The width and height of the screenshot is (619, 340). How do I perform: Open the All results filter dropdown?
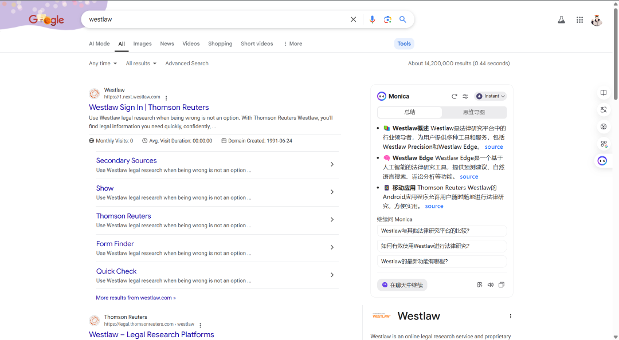141,63
